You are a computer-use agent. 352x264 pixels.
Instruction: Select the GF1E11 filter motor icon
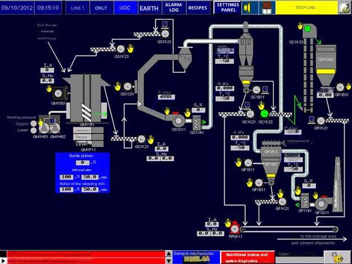pyautogui.click(x=247, y=163)
